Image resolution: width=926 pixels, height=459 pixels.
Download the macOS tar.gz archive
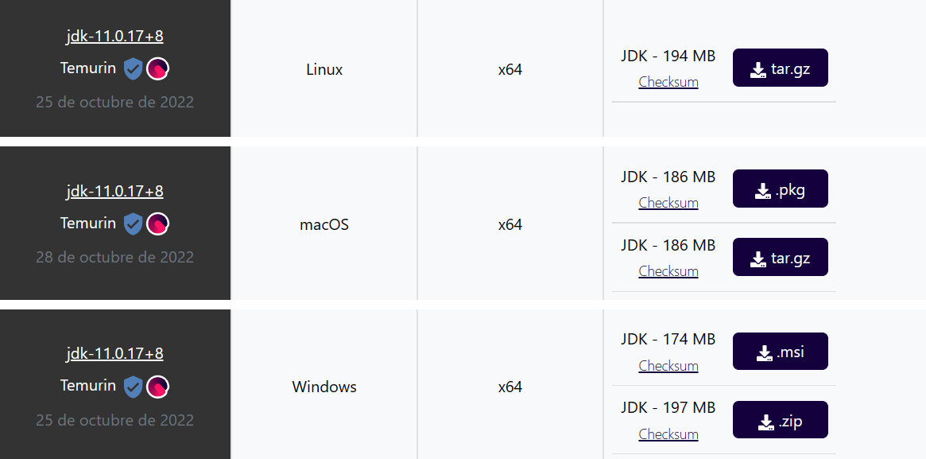tap(780, 257)
